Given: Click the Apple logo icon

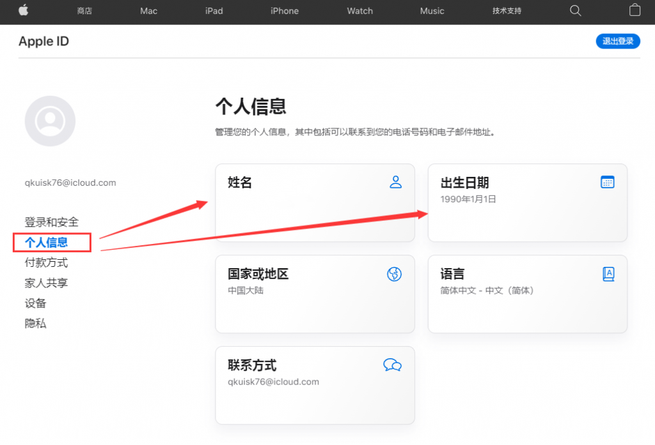Looking at the screenshot, I should [x=24, y=10].
